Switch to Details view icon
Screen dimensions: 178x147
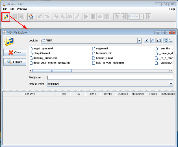171,41
